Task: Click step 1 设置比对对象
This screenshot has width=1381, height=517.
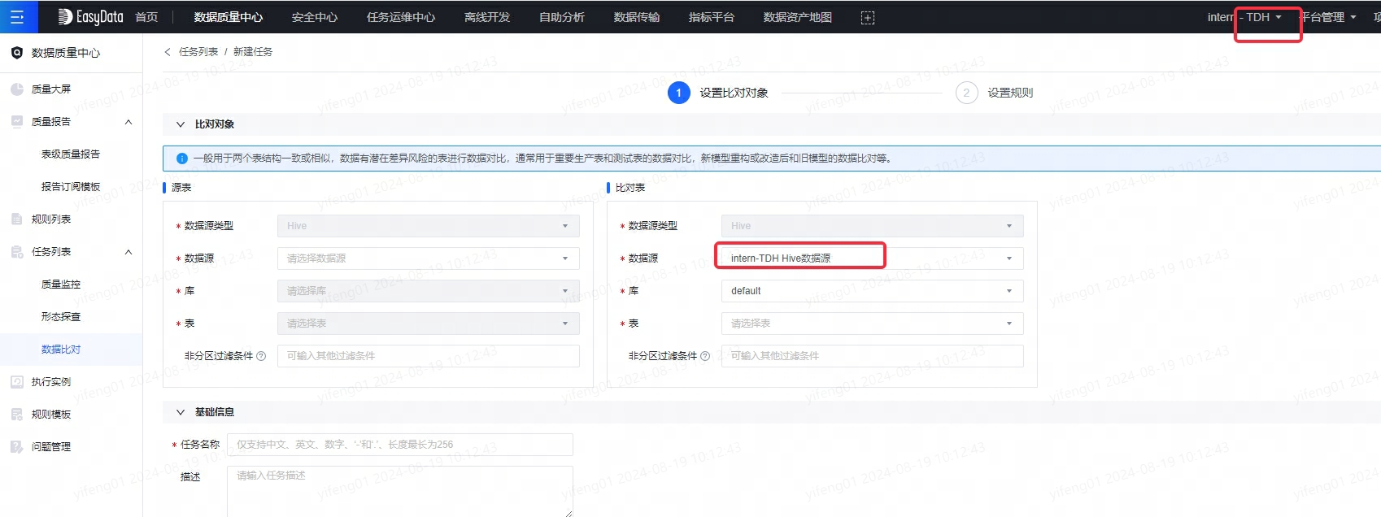Action: [x=718, y=93]
